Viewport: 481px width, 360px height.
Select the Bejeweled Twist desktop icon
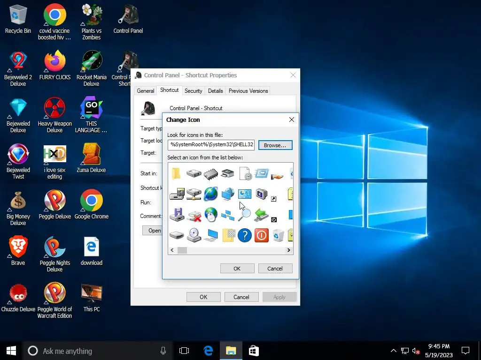tap(18, 162)
